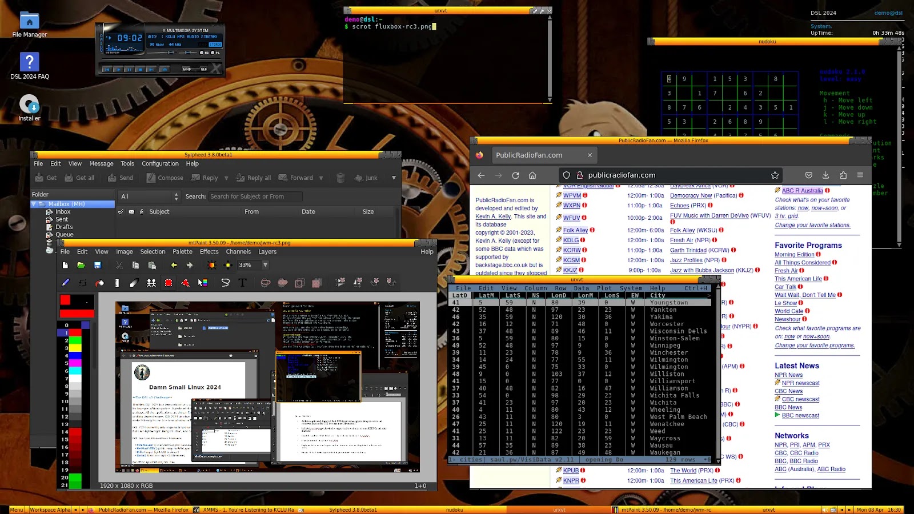914x514 pixels.
Task: Open the 33% zoom dropdown
Action: (x=265, y=265)
